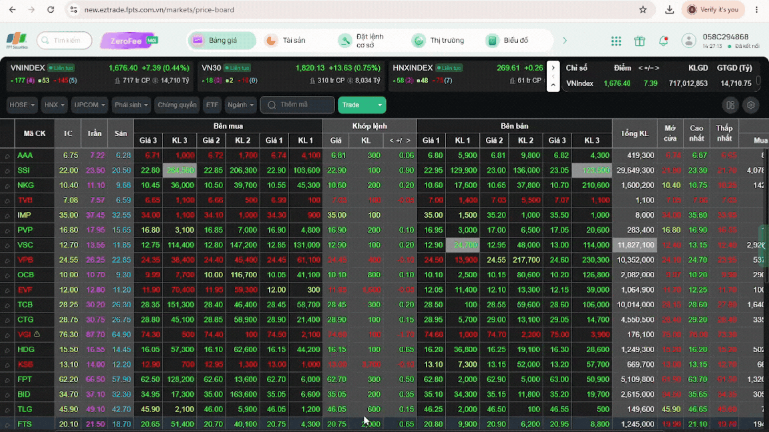Select stock symbol NKG
Image resolution: width=769 pixels, height=432 pixels.
coord(26,185)
